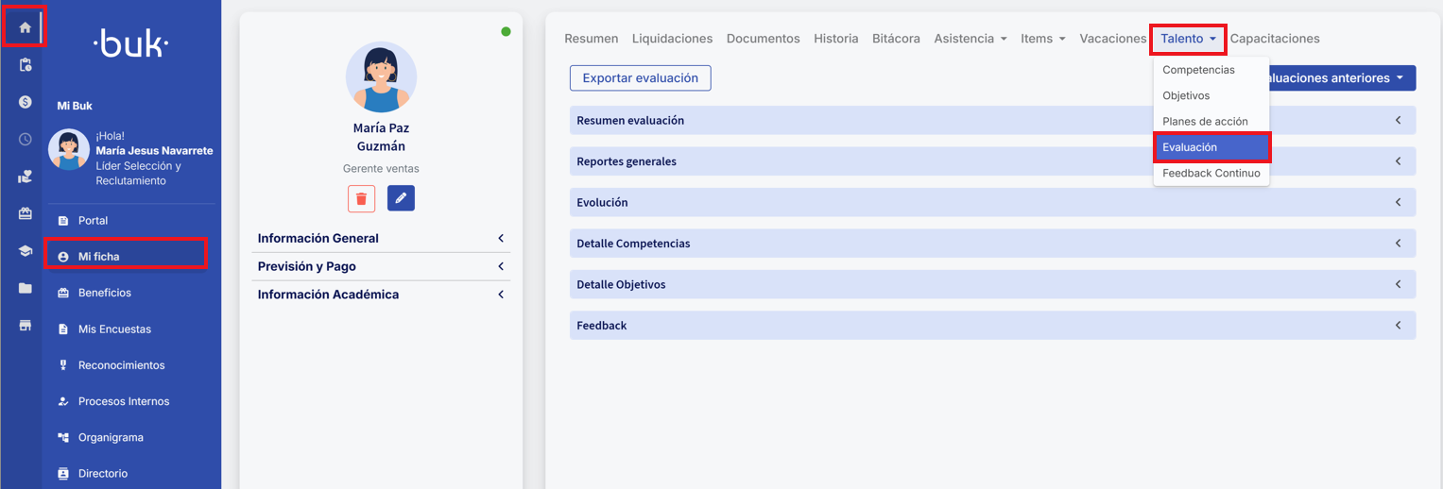The height and width of the screenshot is (489, 1443).
Task: Go to Organigrama in the sidebar
Action: pos(110,438)
